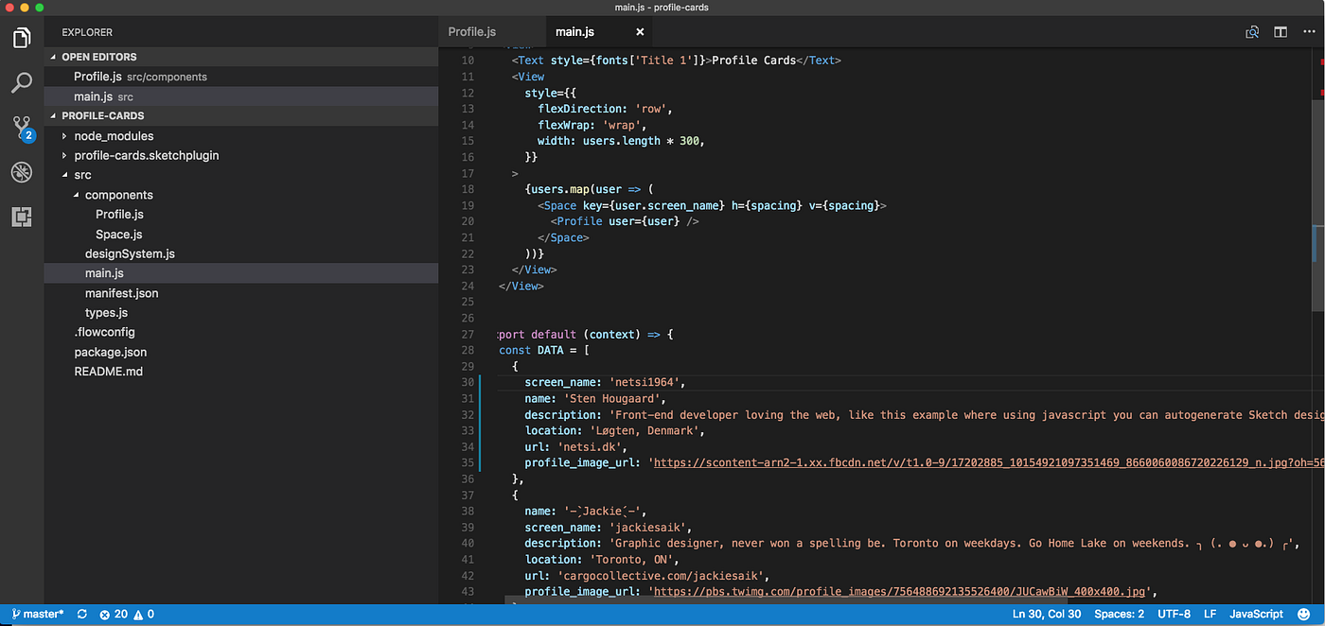Click Spaces: 2 indentation setting
1325x626 pixels.
click(1119, 614)
